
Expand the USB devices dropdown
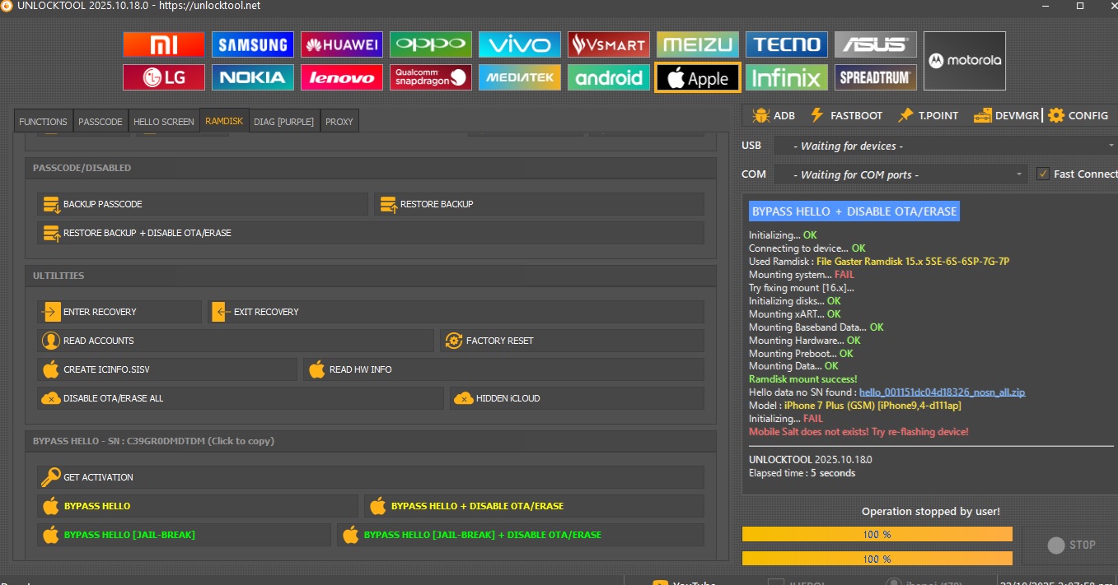pos(944,146)
